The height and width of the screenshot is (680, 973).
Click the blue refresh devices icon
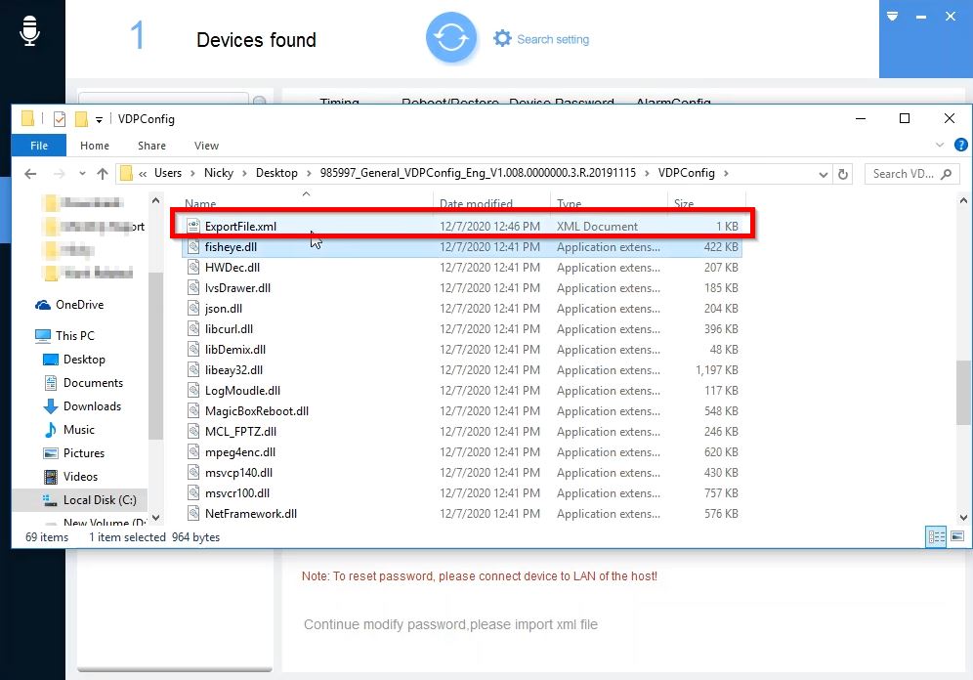[450, 39]
